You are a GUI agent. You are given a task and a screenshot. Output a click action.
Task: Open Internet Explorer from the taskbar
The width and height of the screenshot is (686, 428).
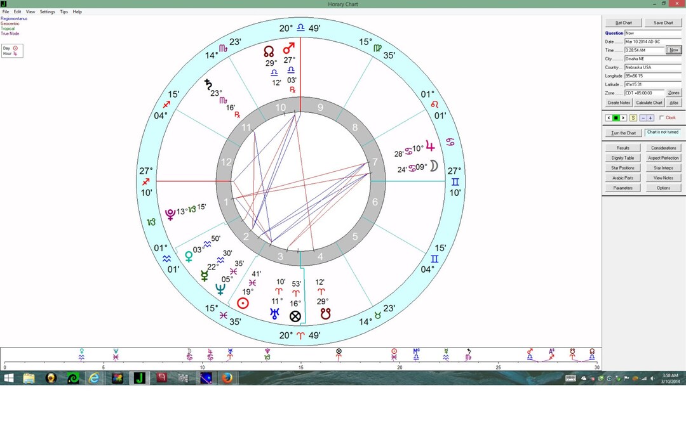(94, 378)
